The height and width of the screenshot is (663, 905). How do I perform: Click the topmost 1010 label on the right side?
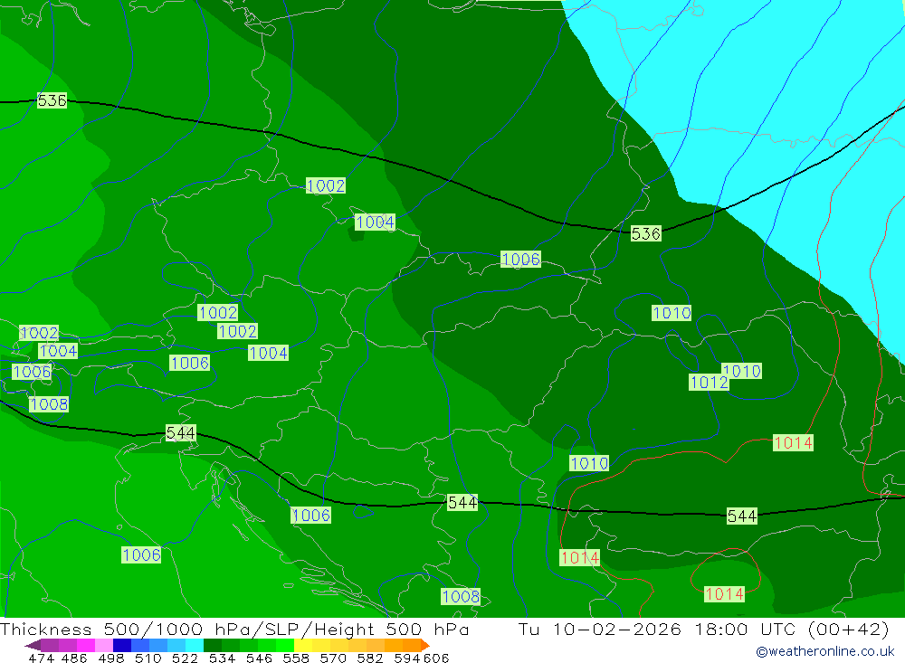(672, 313)
